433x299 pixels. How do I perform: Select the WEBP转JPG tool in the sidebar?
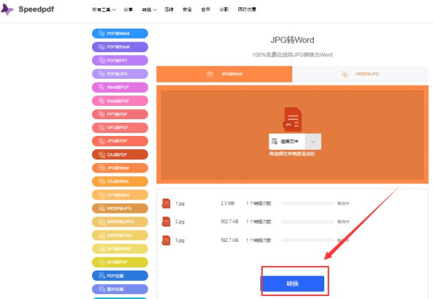tap(120, 208)
